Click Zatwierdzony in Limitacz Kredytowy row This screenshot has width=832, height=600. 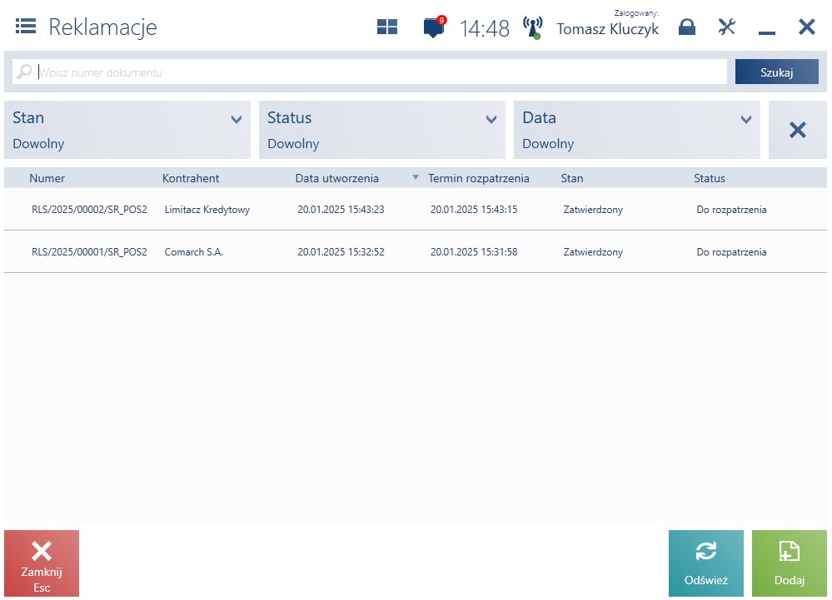593,210
